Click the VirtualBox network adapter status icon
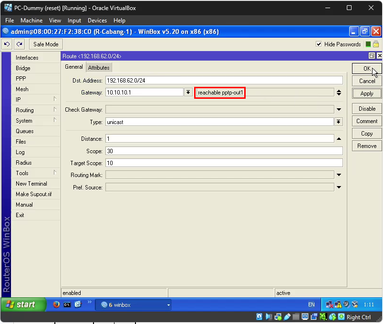 [x=278, y=317]
